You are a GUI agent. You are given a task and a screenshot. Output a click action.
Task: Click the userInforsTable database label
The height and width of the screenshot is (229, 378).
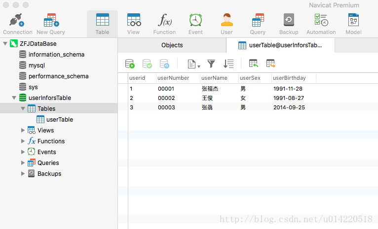click(50, 98)
